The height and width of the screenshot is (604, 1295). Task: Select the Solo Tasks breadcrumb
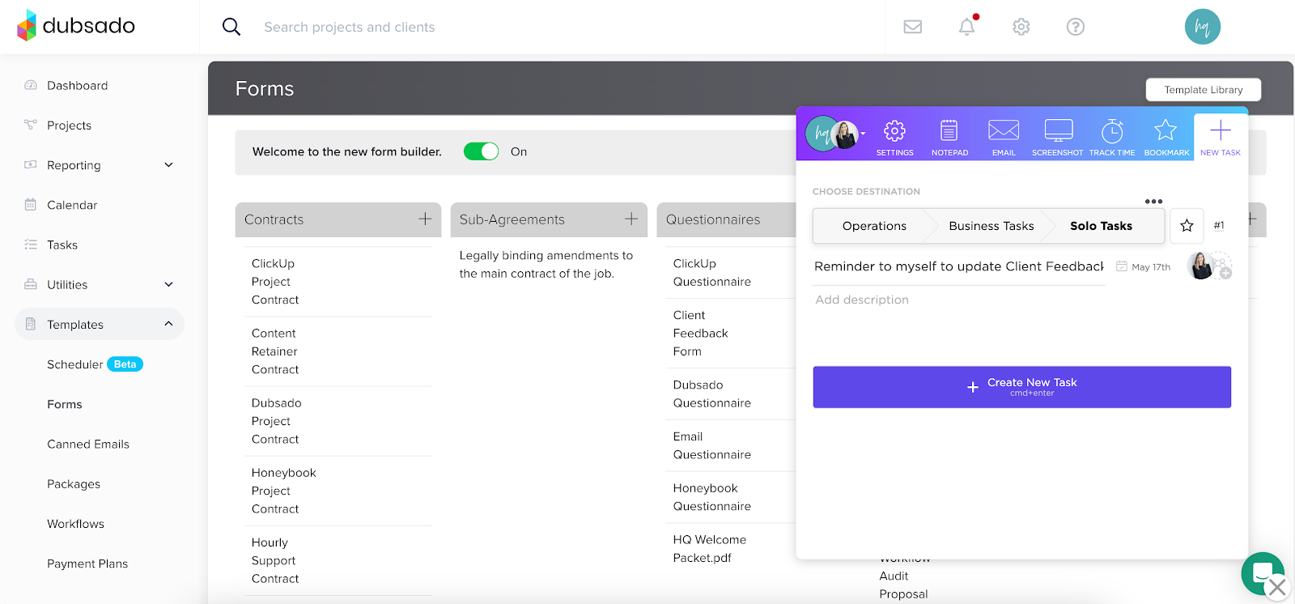point(1101,226)
